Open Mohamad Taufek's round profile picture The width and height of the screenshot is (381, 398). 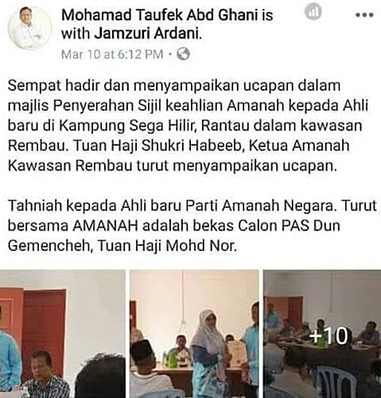29,28
